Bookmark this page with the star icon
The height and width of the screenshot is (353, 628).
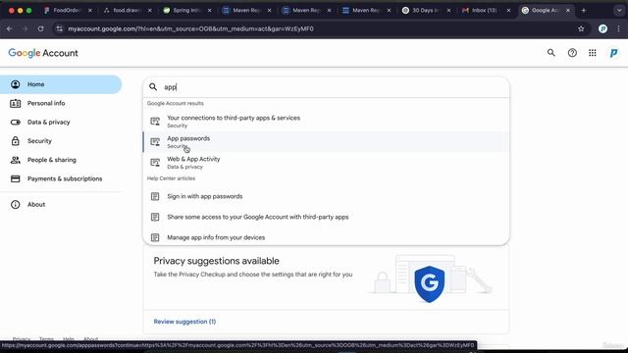pyautogui.click(x=581, y=28)
